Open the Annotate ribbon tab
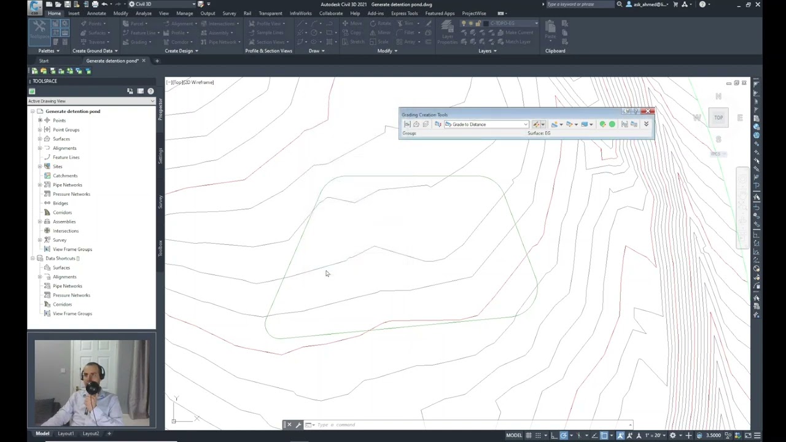Screen dimensions: 786x442 tap(96, 13)
